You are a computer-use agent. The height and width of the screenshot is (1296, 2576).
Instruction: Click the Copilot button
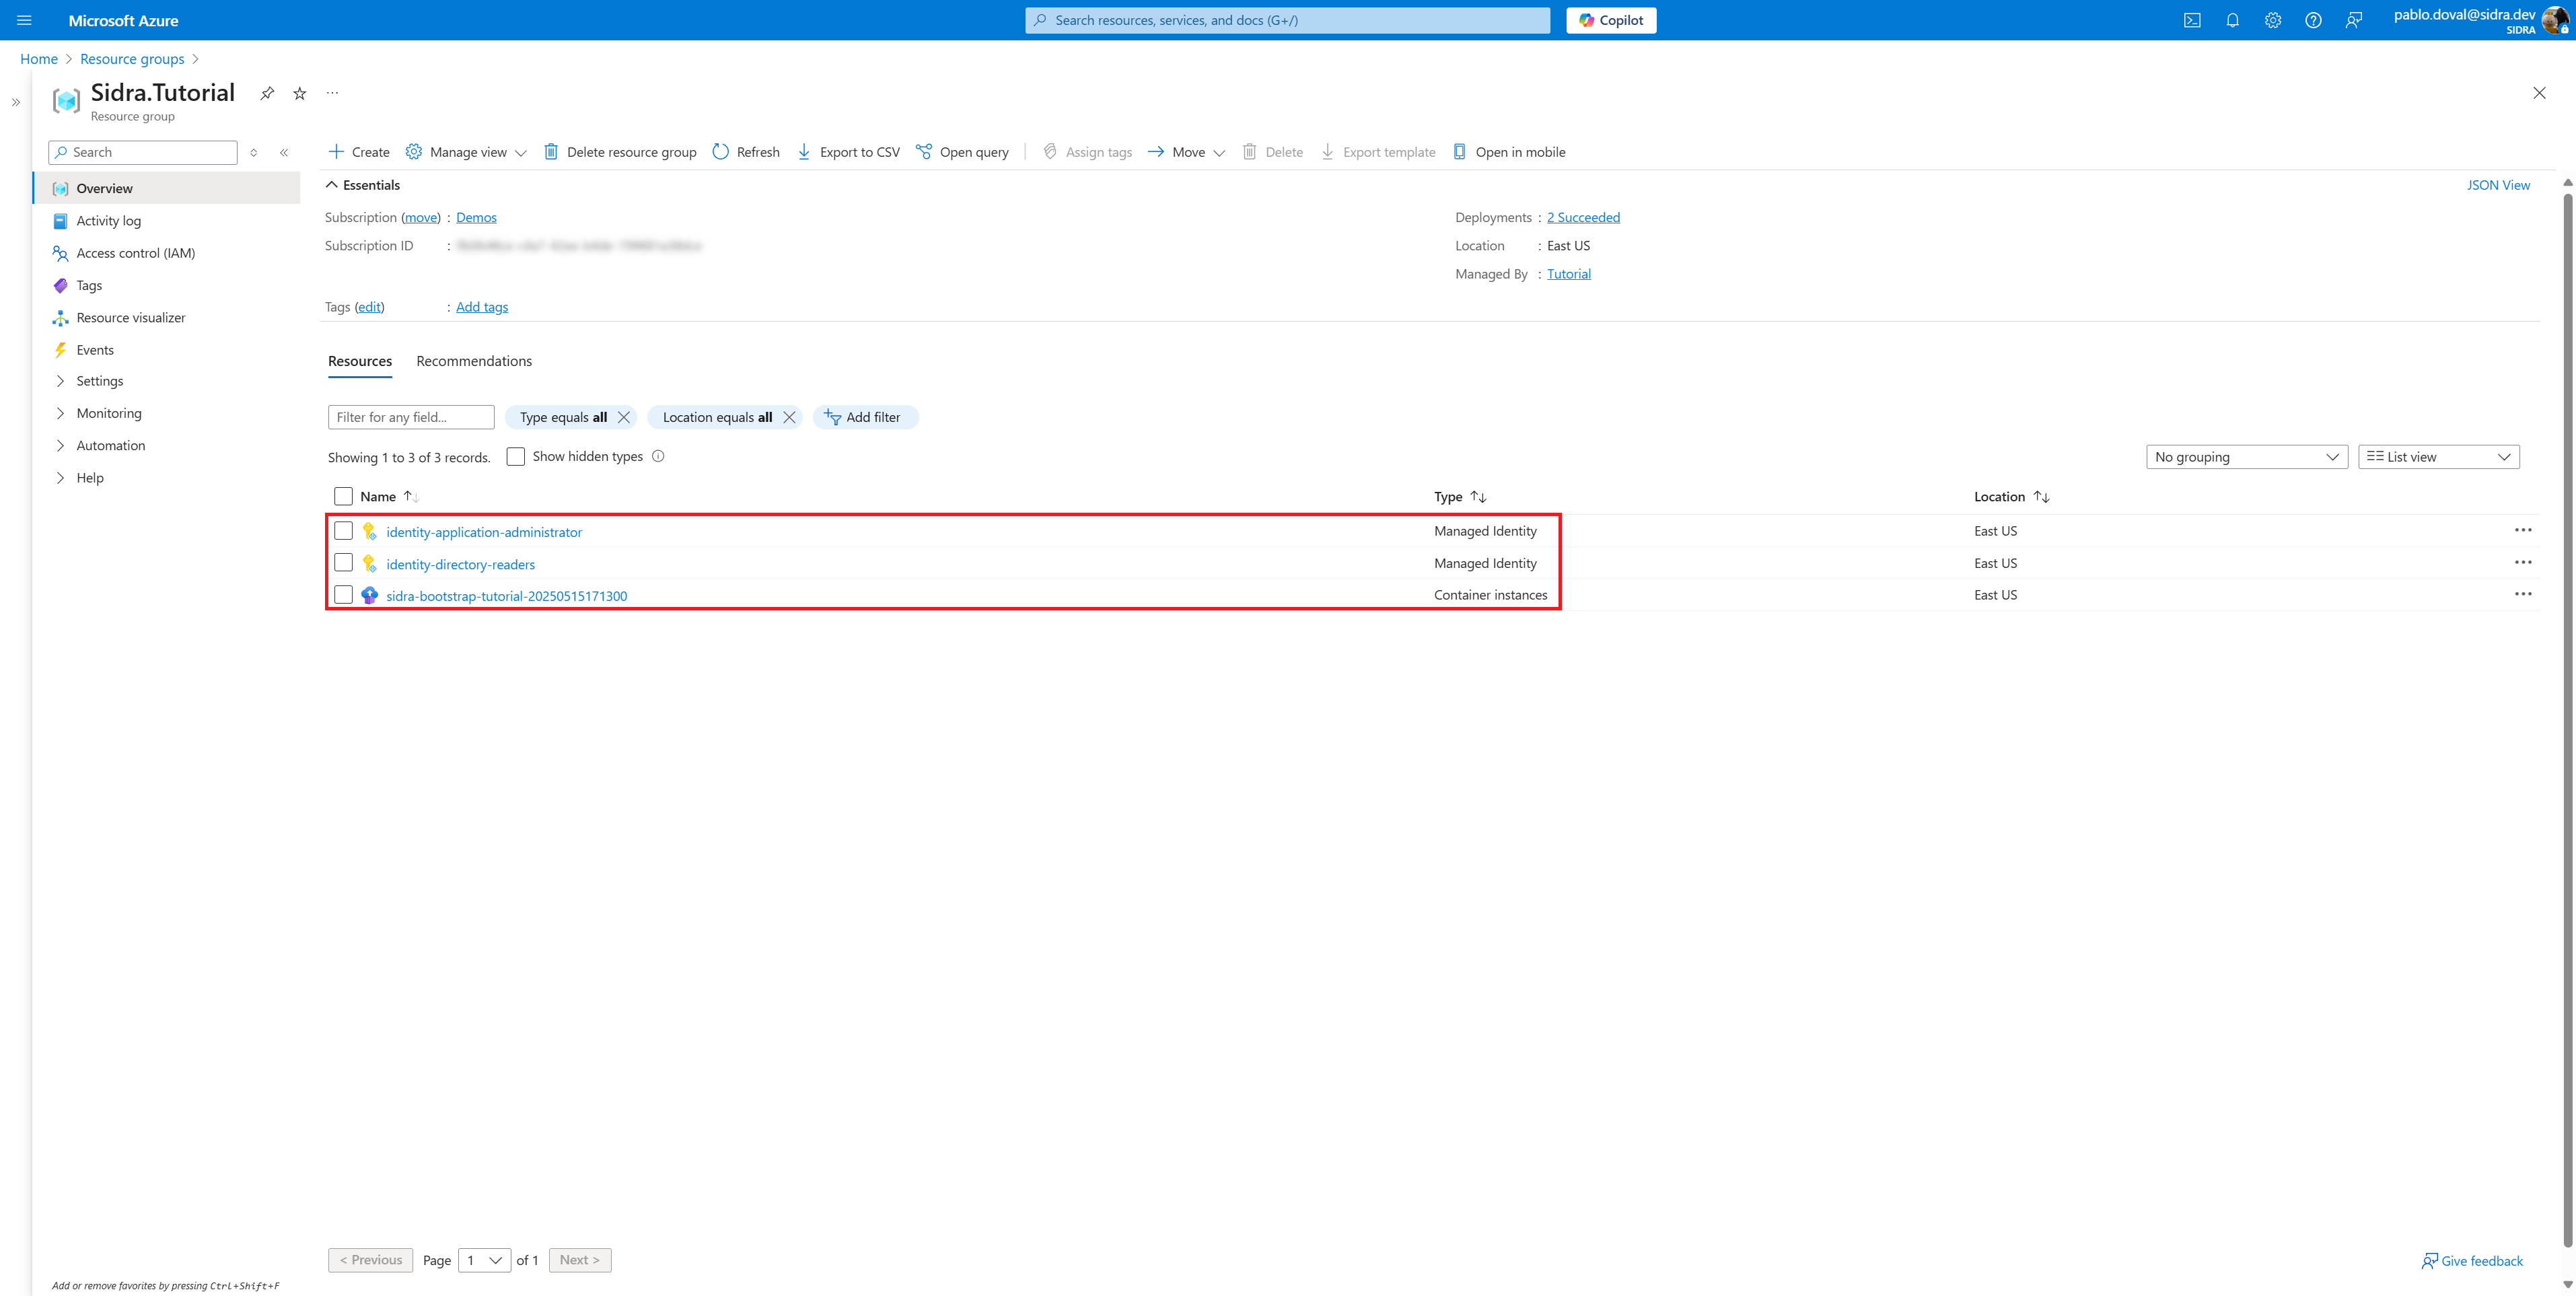pos(1611,20)
